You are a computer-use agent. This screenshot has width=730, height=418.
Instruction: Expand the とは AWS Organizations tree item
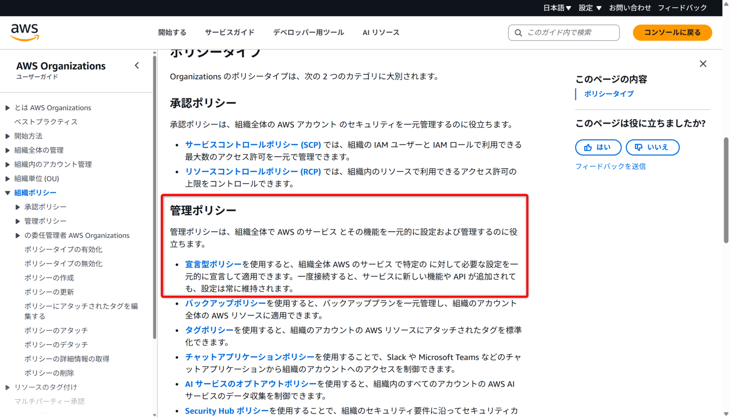click(x=8, y=108)
